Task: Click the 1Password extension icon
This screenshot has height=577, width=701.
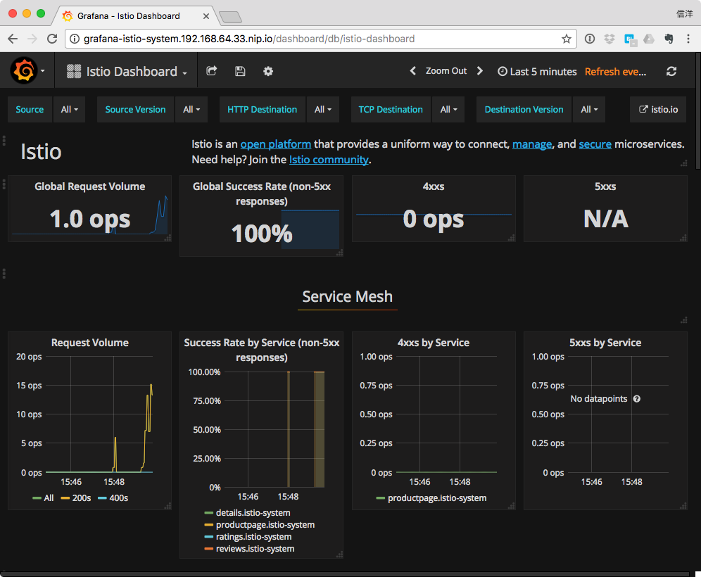Action: [x=590, y=39]
